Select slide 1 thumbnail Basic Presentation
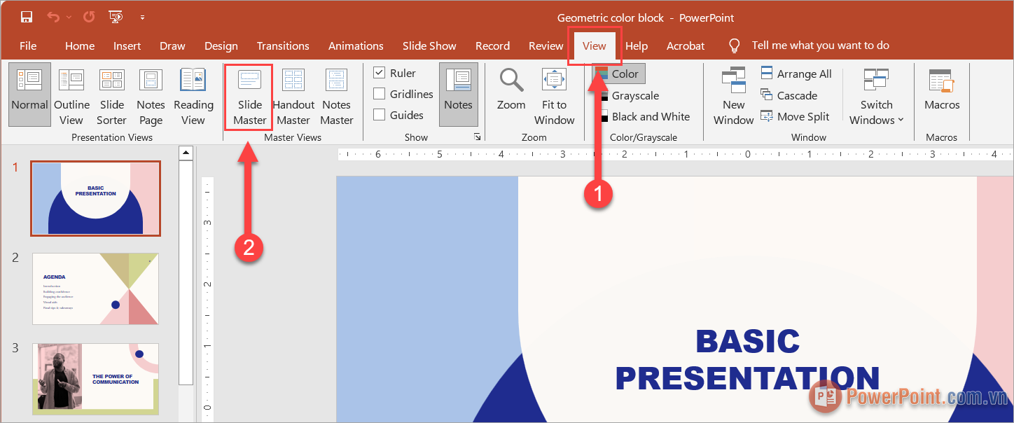This screenshot has height=423, width=1014. (96, 198)
